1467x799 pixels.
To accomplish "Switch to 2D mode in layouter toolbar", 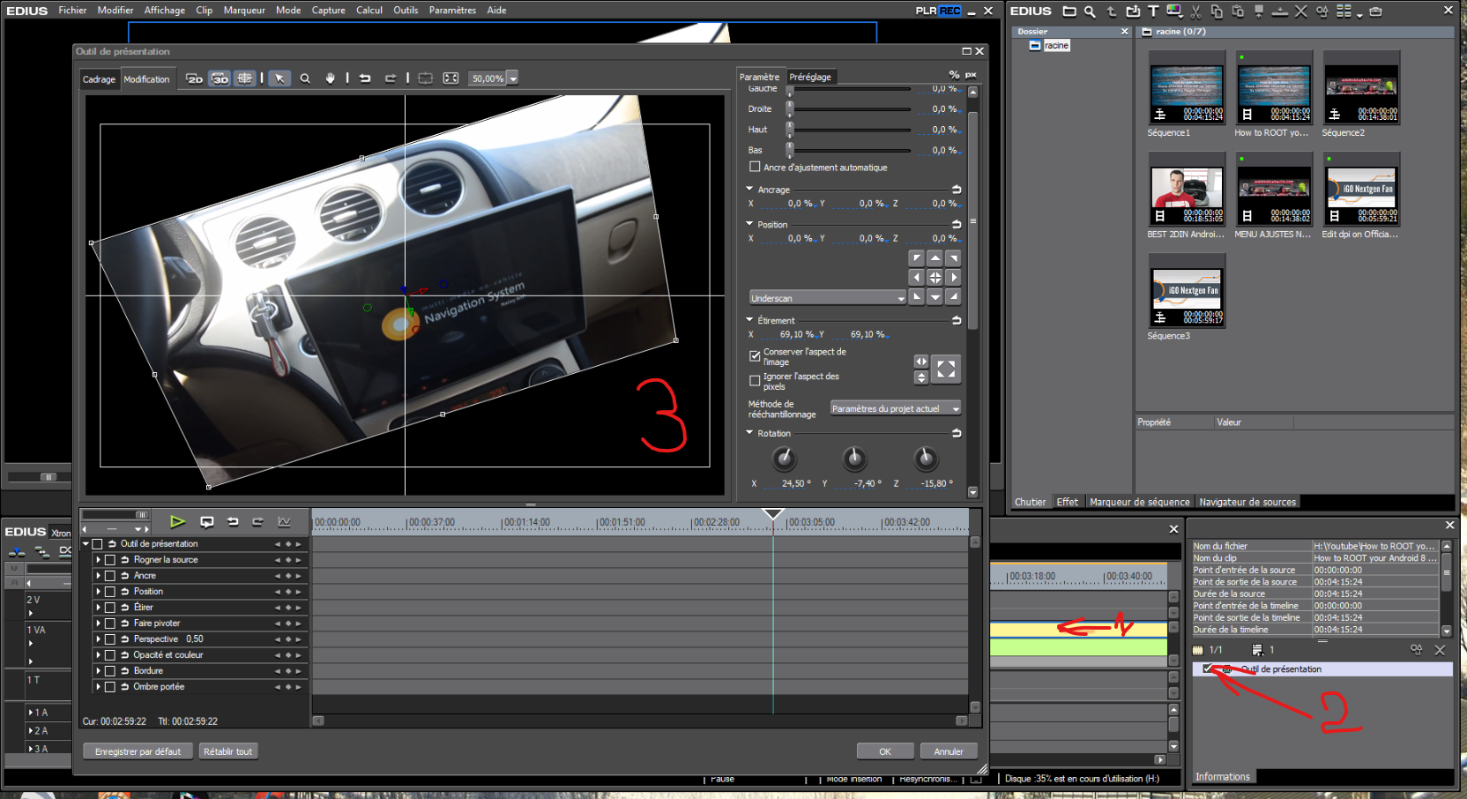I will click(x=195, y=78).
